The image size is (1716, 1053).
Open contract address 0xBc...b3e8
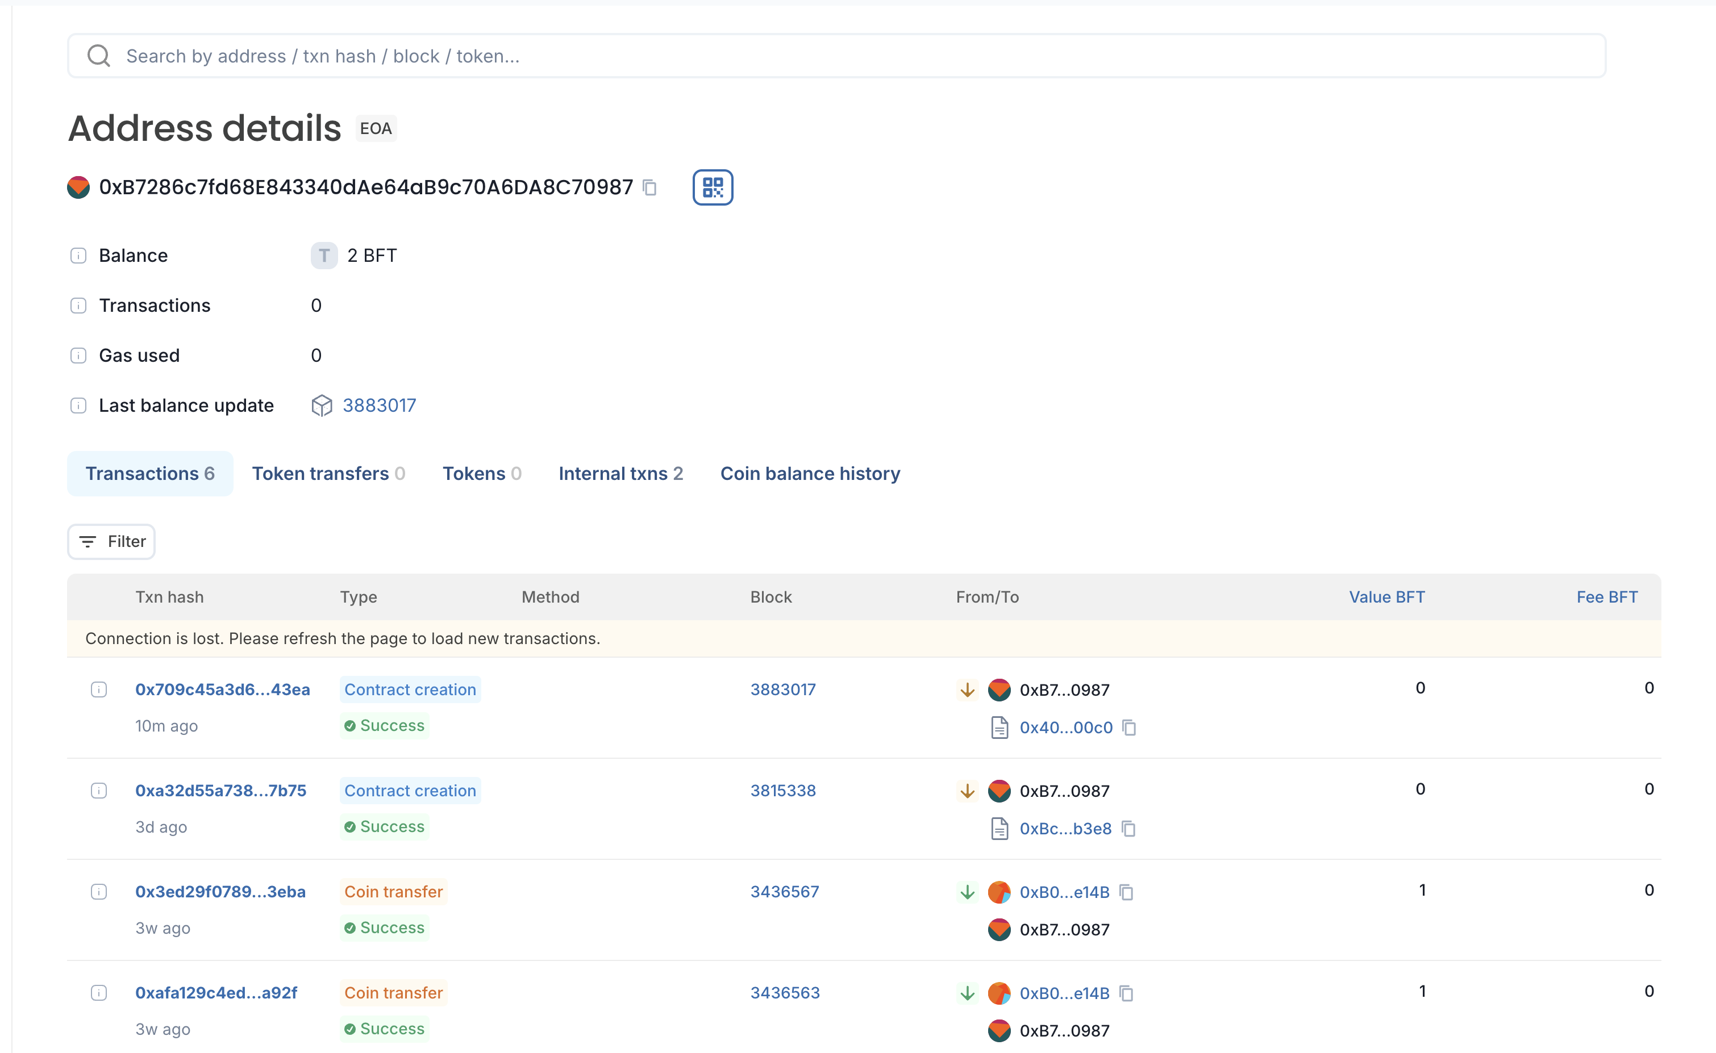click(1065, 829)
